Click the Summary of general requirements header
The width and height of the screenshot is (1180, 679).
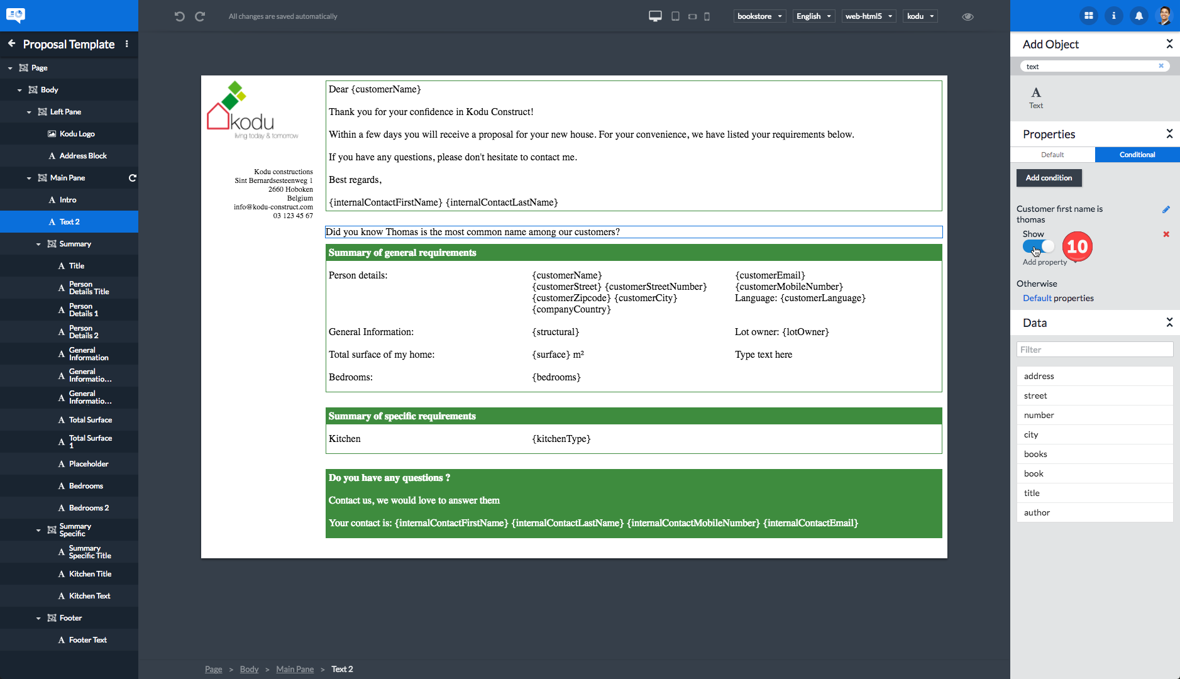tap(634, 253)
